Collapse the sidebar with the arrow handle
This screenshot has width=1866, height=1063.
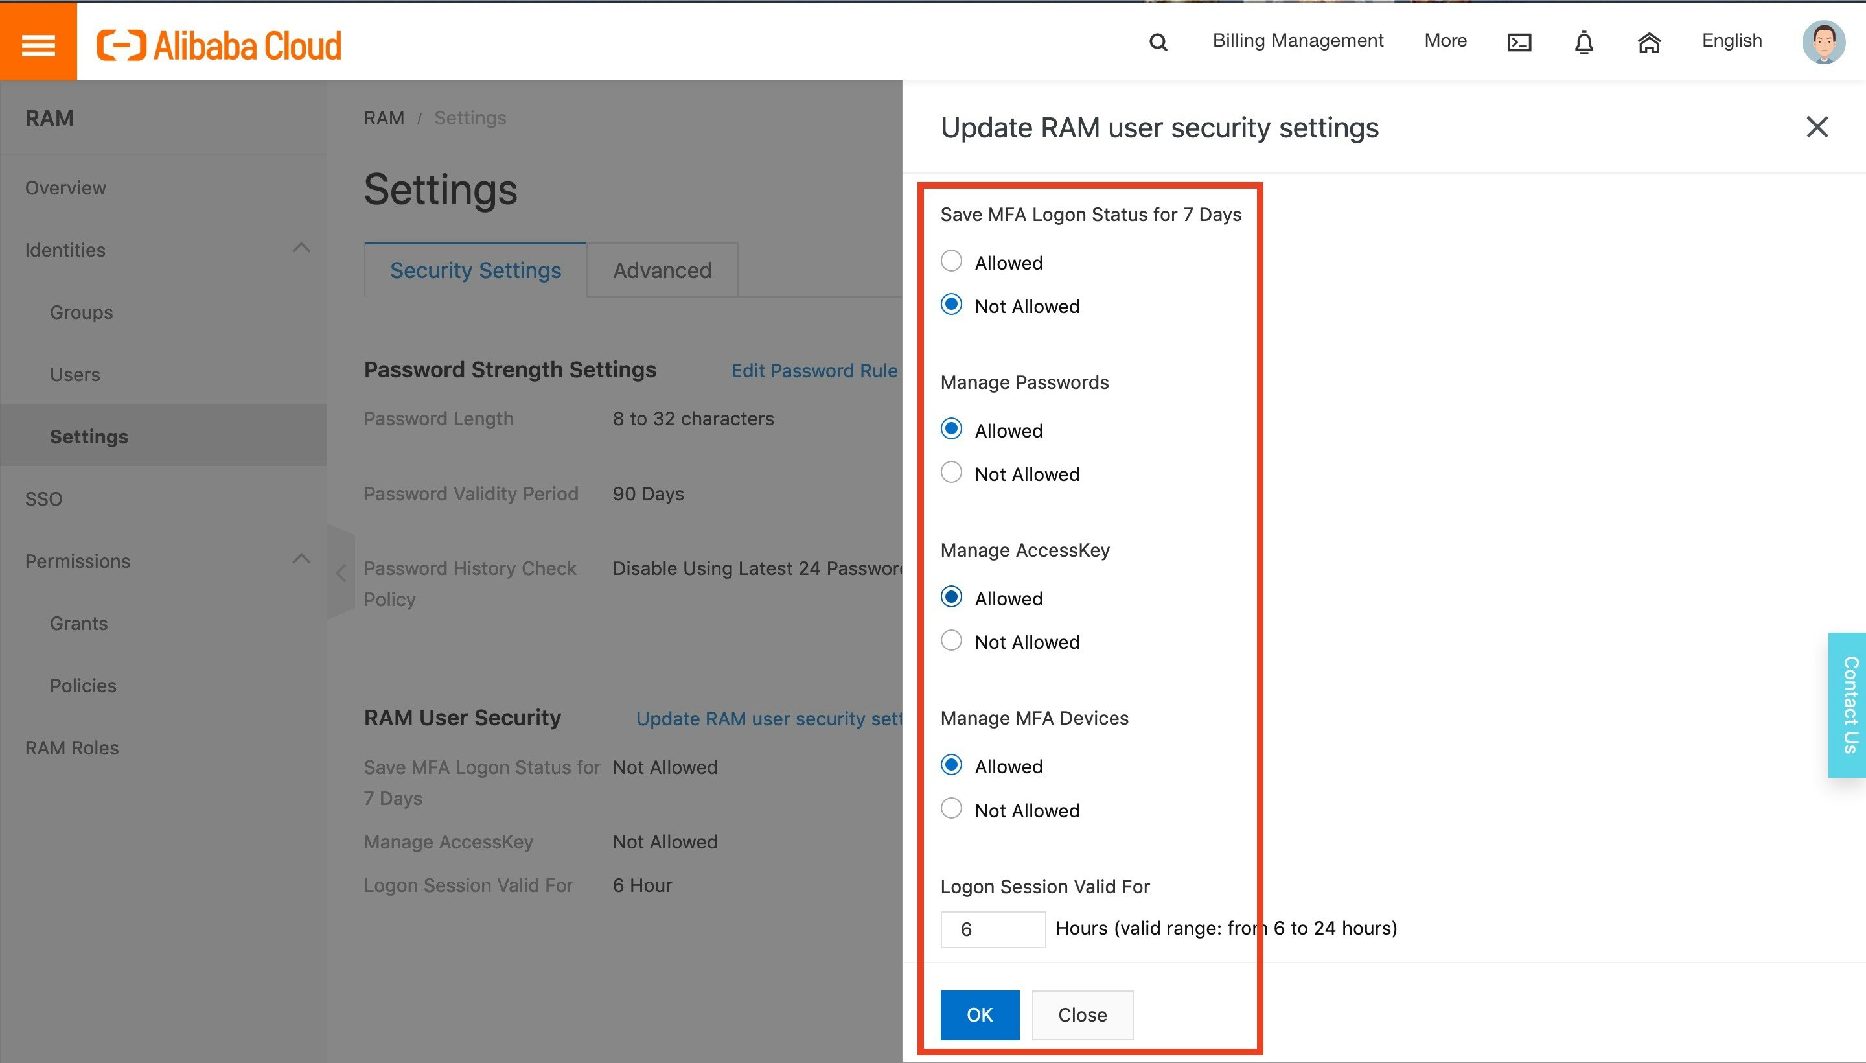(x=341, y=572)
